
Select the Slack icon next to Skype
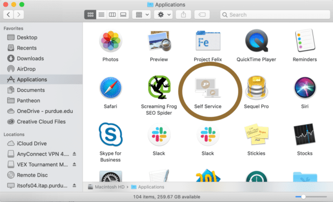[x=159, y=135]
